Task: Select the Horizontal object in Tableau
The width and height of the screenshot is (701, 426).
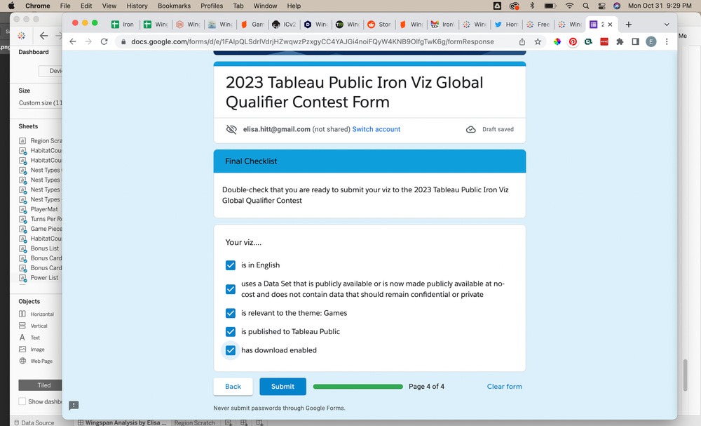Action: click(36, 314)
